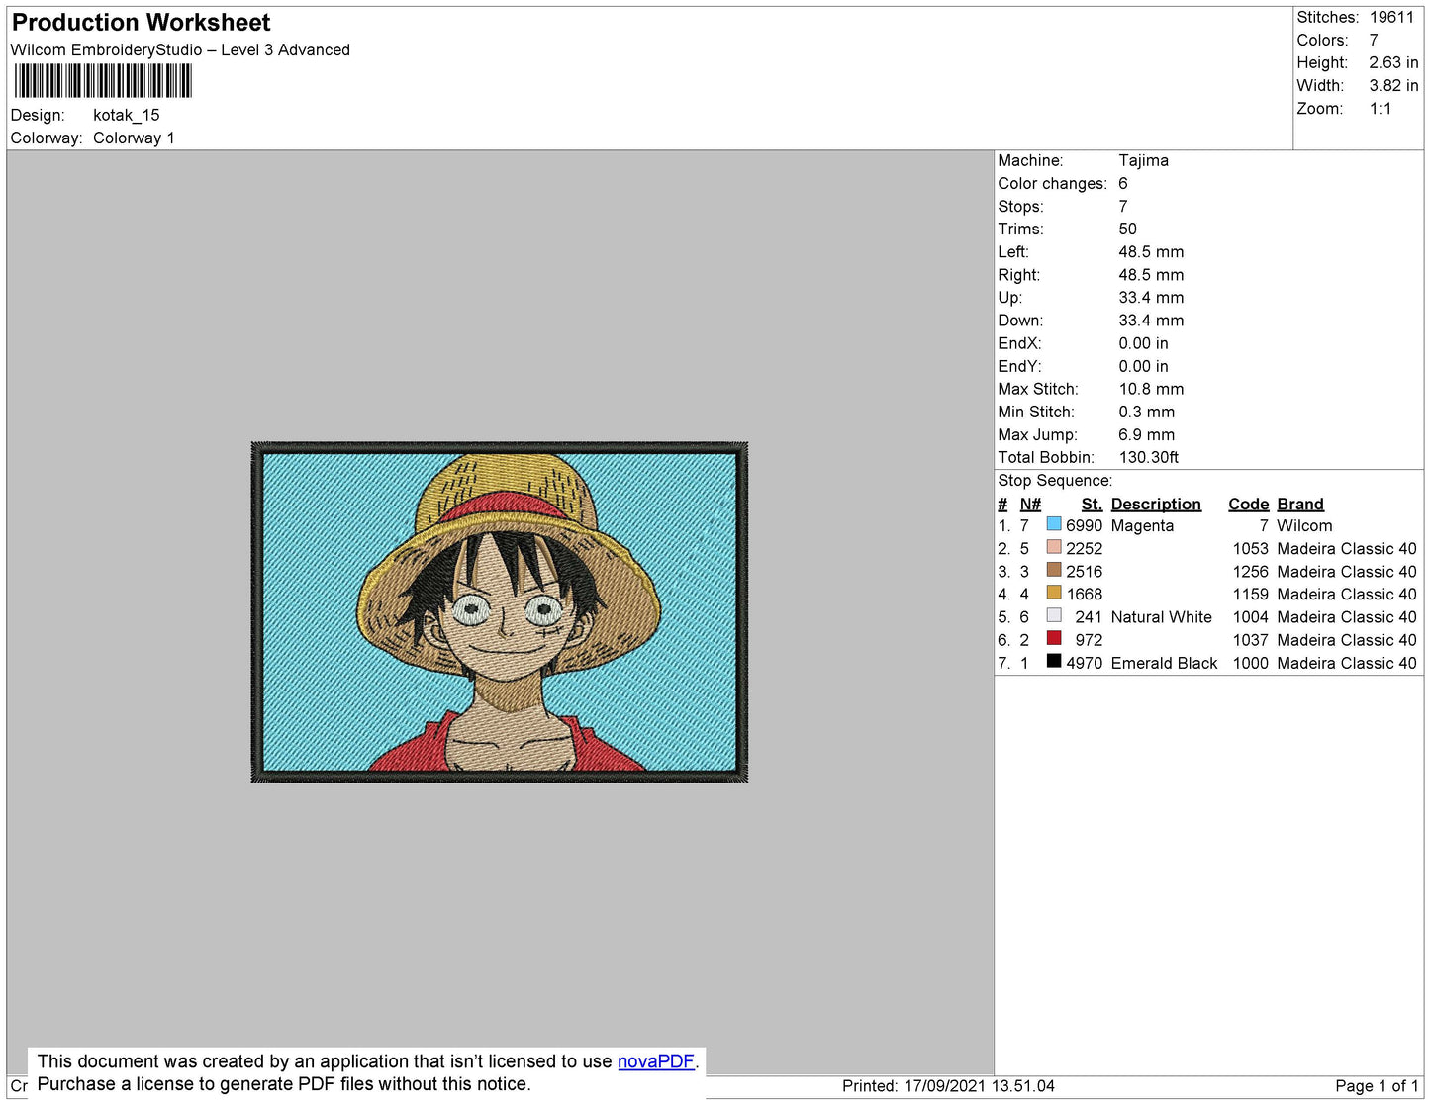Click the stitch count "19611"
The height and width of the screenshot is (1105, 1430).
pos(1391,17)
